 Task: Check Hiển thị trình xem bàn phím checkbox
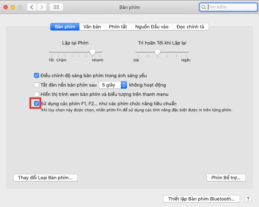click(x=37, y=94)
